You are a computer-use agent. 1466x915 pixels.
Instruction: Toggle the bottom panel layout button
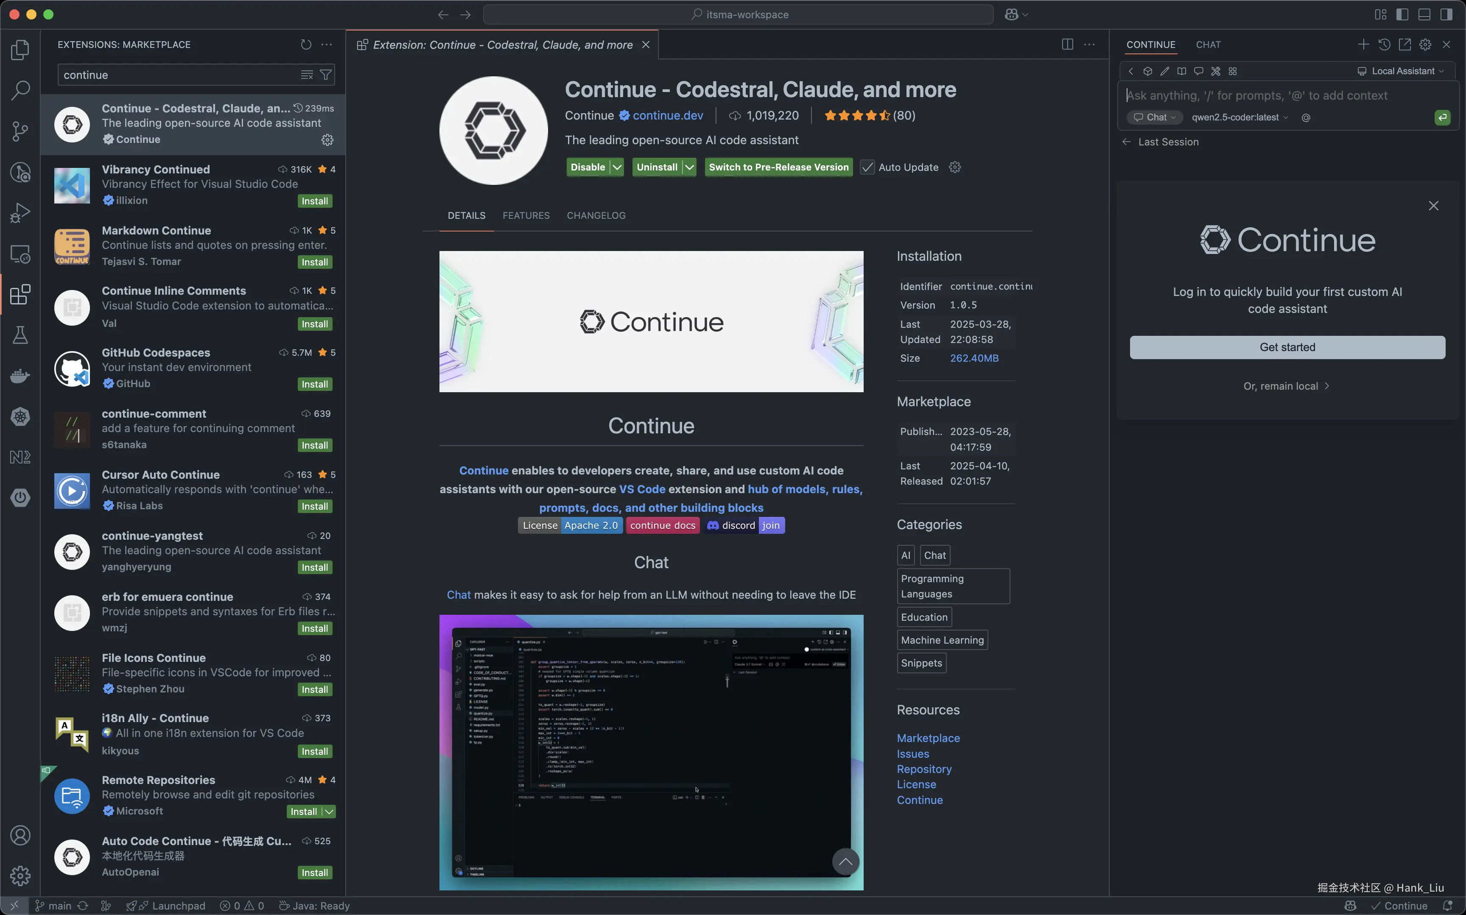click(x=1424, y=14)
